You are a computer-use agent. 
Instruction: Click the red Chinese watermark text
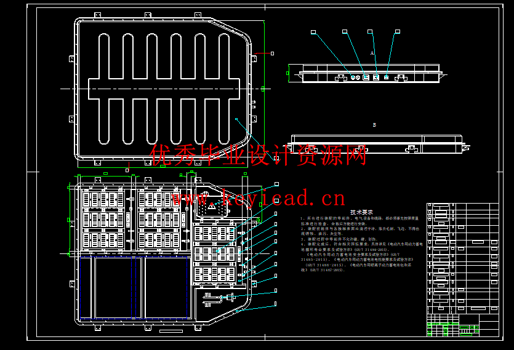[259, 155]
